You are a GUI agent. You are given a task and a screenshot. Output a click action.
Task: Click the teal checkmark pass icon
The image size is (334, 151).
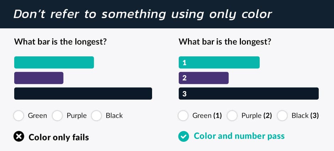click(x=184, y=136)
